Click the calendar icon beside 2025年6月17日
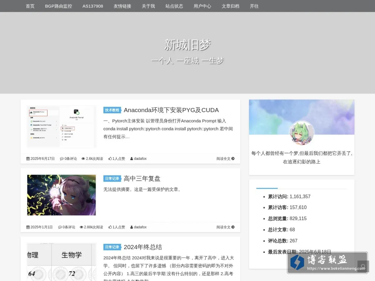This screenshot has width=375, height=281. [28, 159]
